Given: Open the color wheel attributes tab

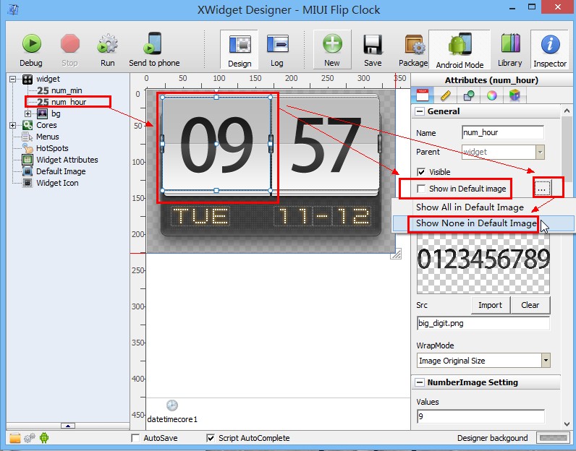Looking at the screenshot, I should (492, 95).
